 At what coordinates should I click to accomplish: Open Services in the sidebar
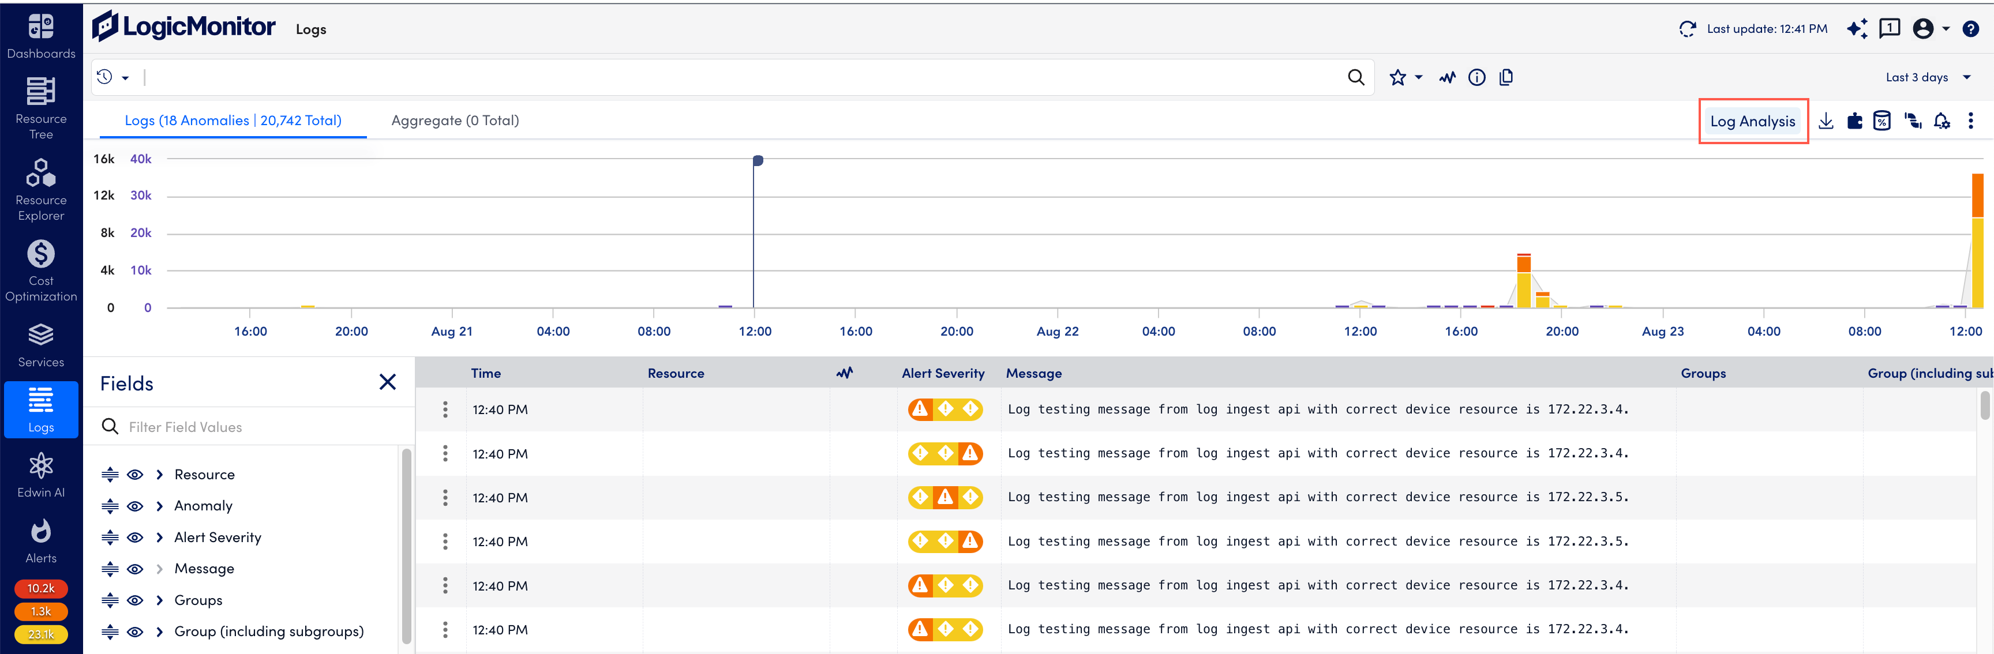pos(41,345)
